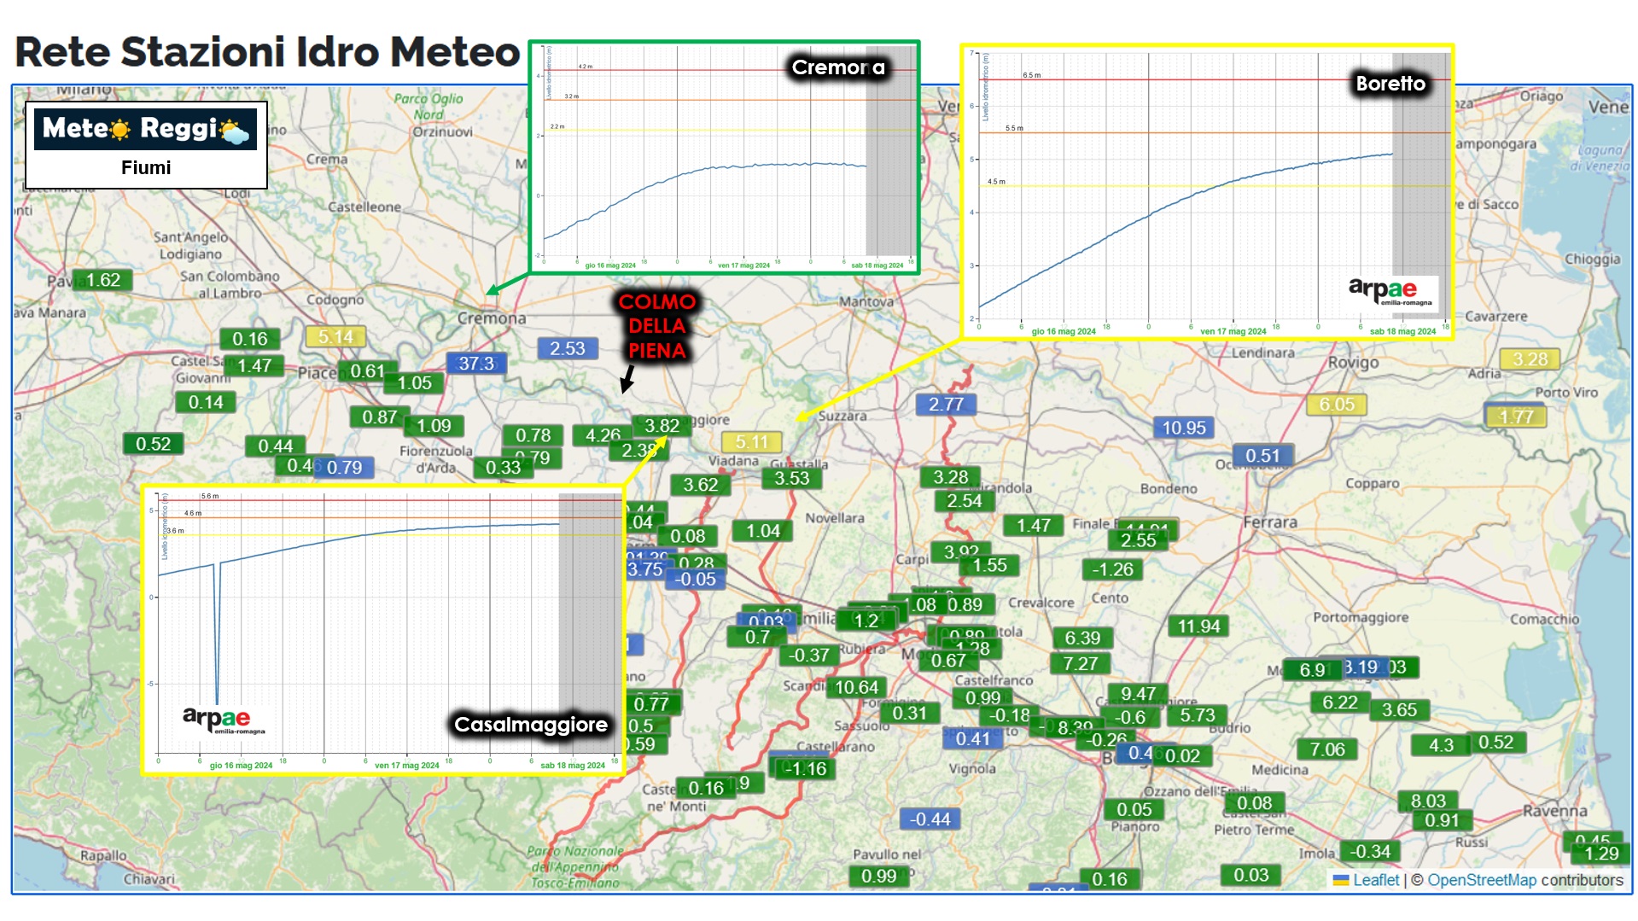This screenshot has height=921, width=1638.
Task: Click the 1.62 station marker near Pavia
Action: click(102, 280)
